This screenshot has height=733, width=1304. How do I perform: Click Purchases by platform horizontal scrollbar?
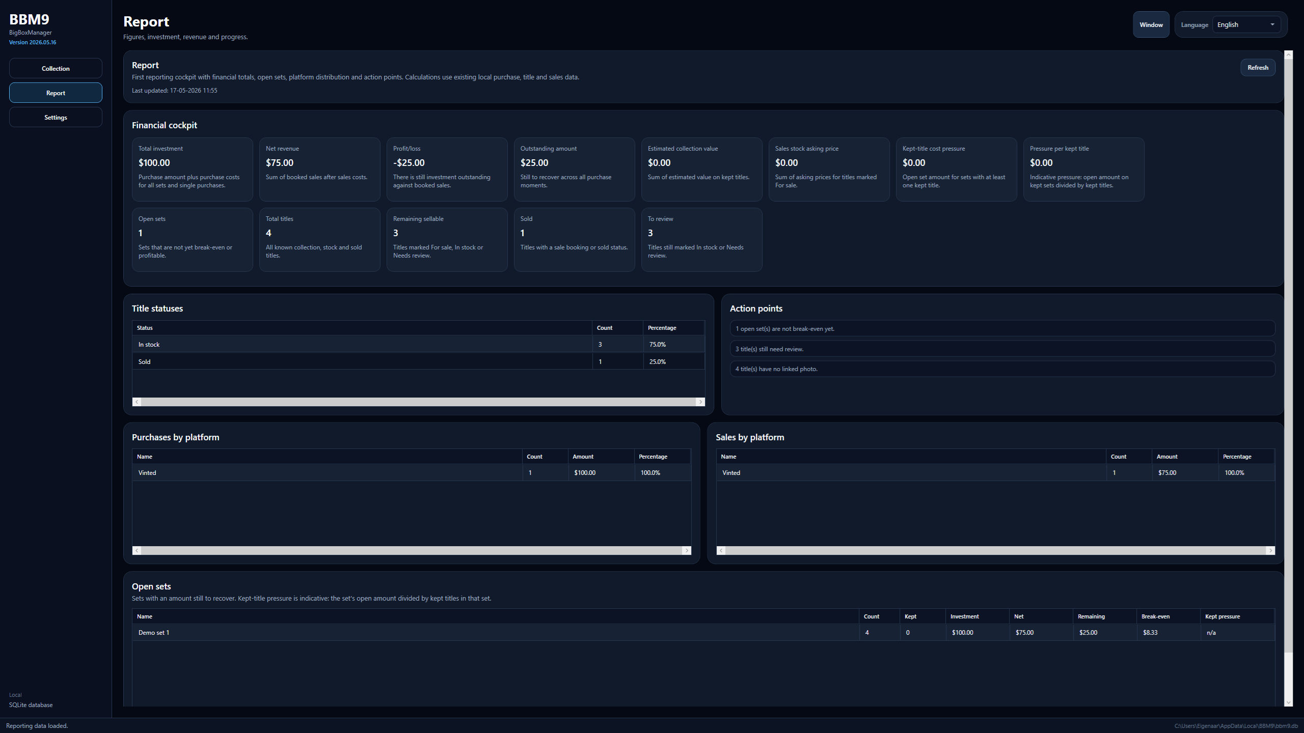click(x=412, y=550)
